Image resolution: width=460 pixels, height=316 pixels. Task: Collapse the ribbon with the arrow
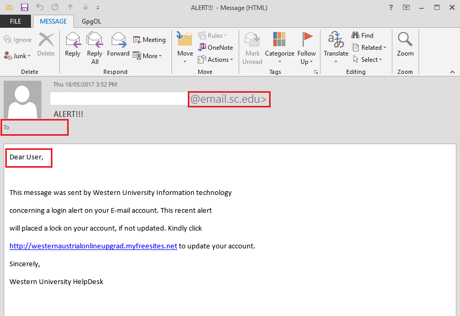(452, 72)
